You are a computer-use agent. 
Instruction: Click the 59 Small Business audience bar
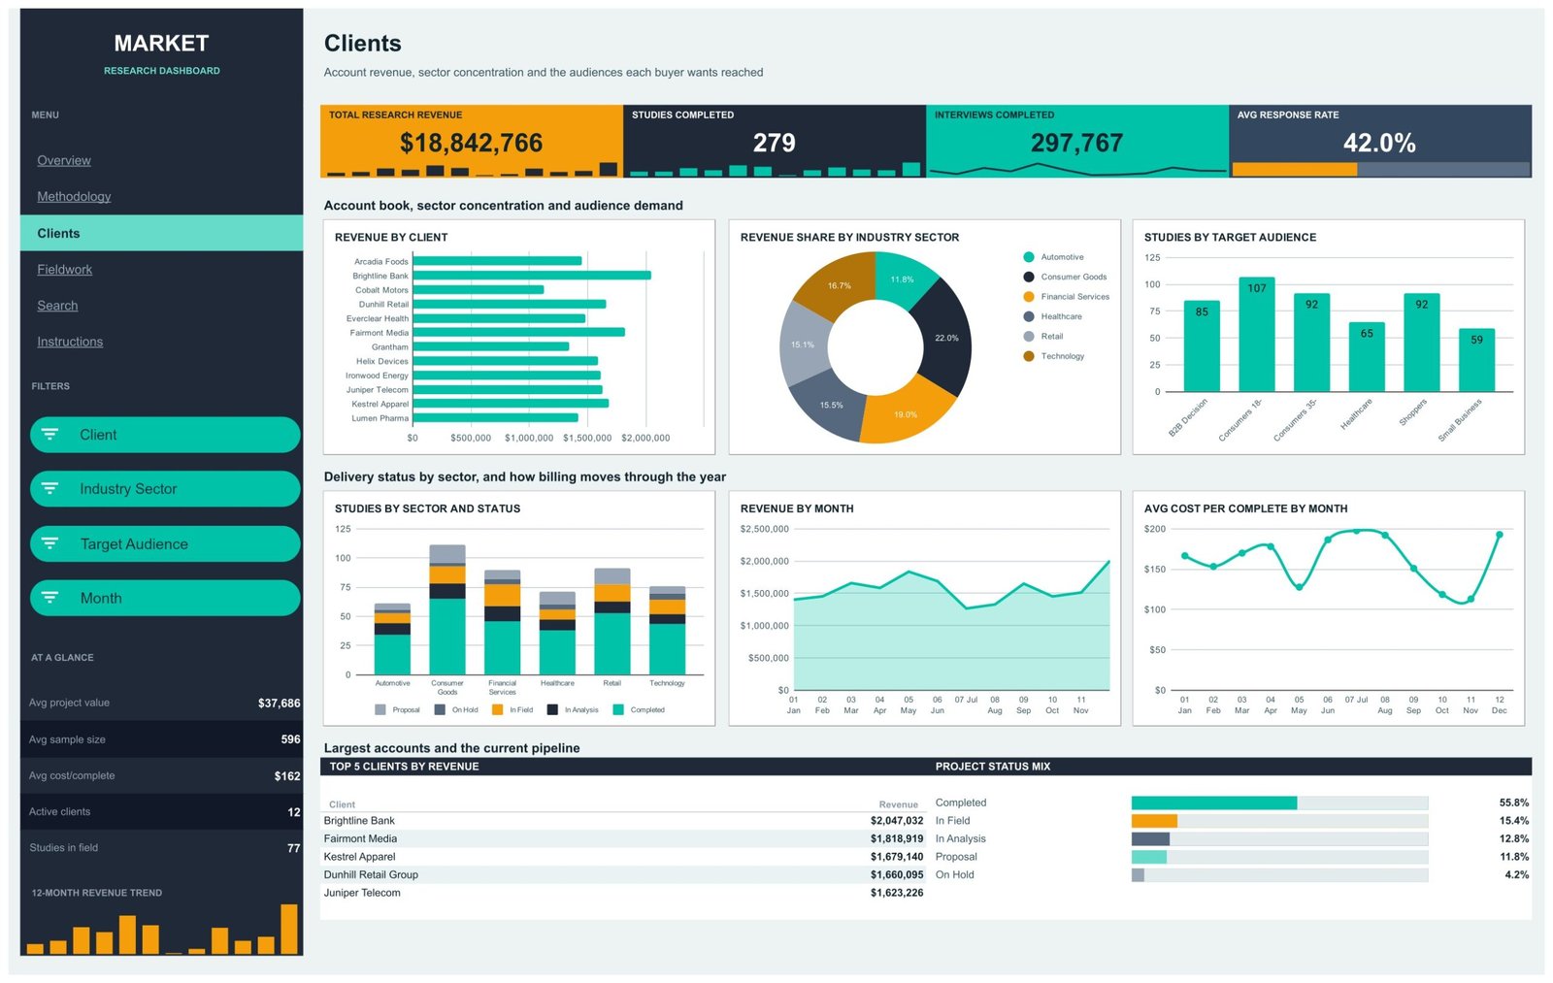point(1476,360)
